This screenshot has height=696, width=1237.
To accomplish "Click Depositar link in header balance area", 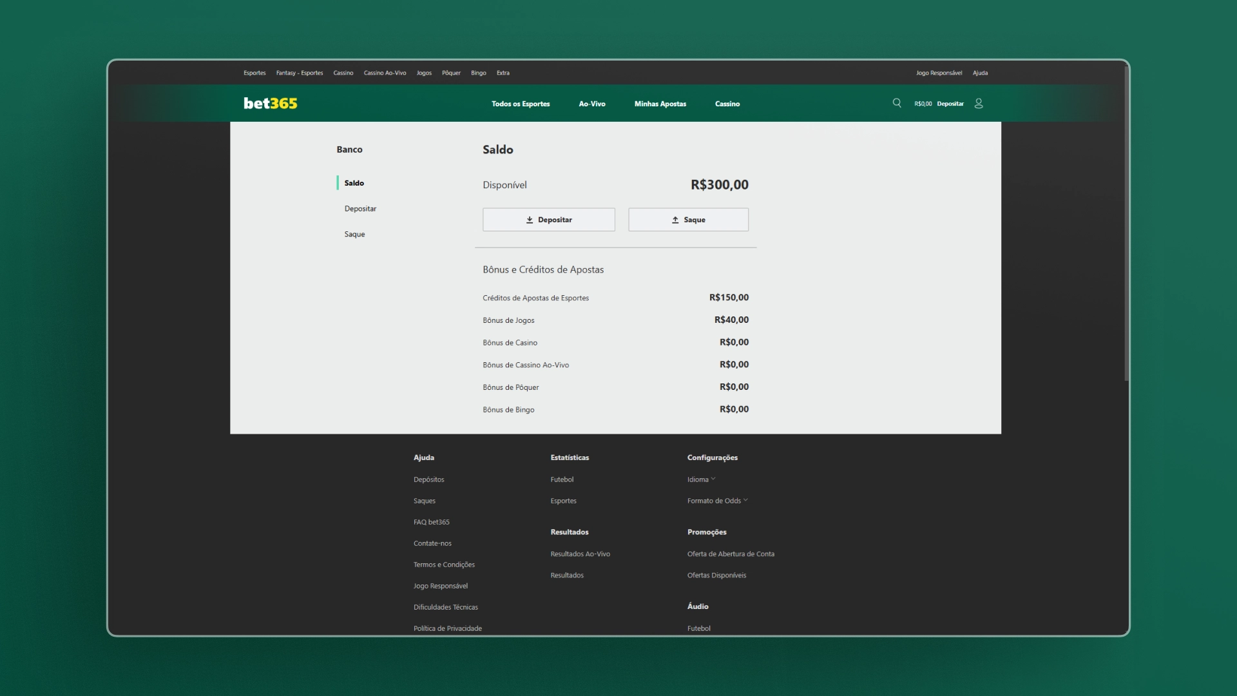I will click(950, 104).
